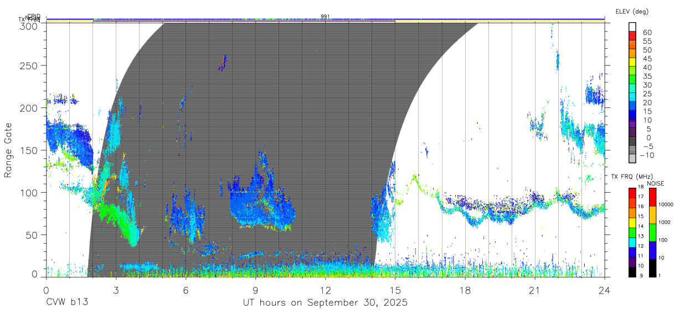Viewport: 680px width, 314px height.
Task: Click the y-axis tick label '250'
Action: (x=29, y=65)
